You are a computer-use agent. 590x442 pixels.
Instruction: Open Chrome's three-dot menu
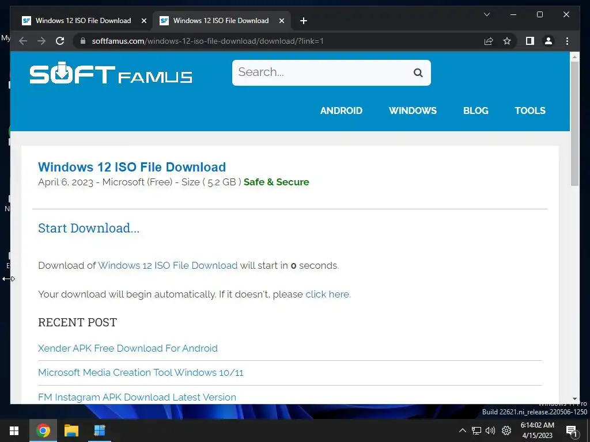click(x=567, y=41)
